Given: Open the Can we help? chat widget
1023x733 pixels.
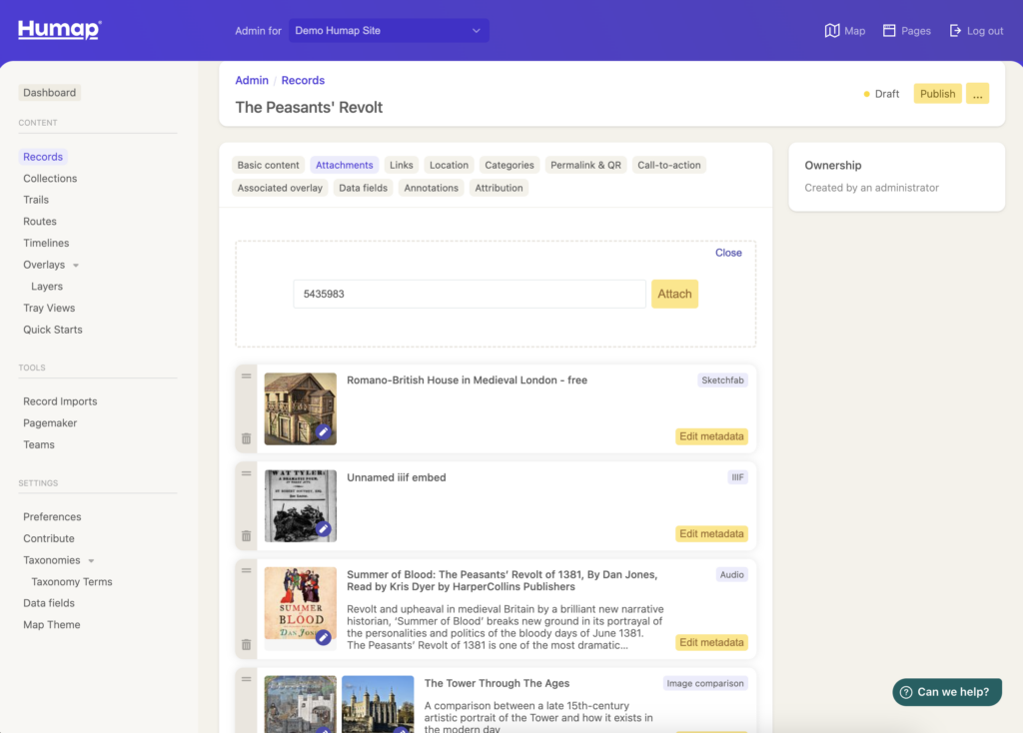Looking at the screenshot, I should click(x=946, y=692).
